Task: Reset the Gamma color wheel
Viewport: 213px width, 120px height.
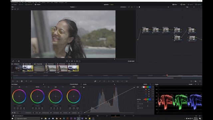Action: click(x=45, y=87)
